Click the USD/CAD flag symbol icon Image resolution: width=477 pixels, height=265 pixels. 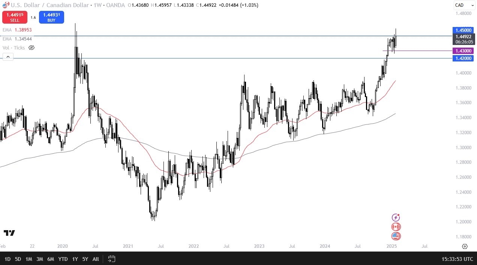(5, 5)
